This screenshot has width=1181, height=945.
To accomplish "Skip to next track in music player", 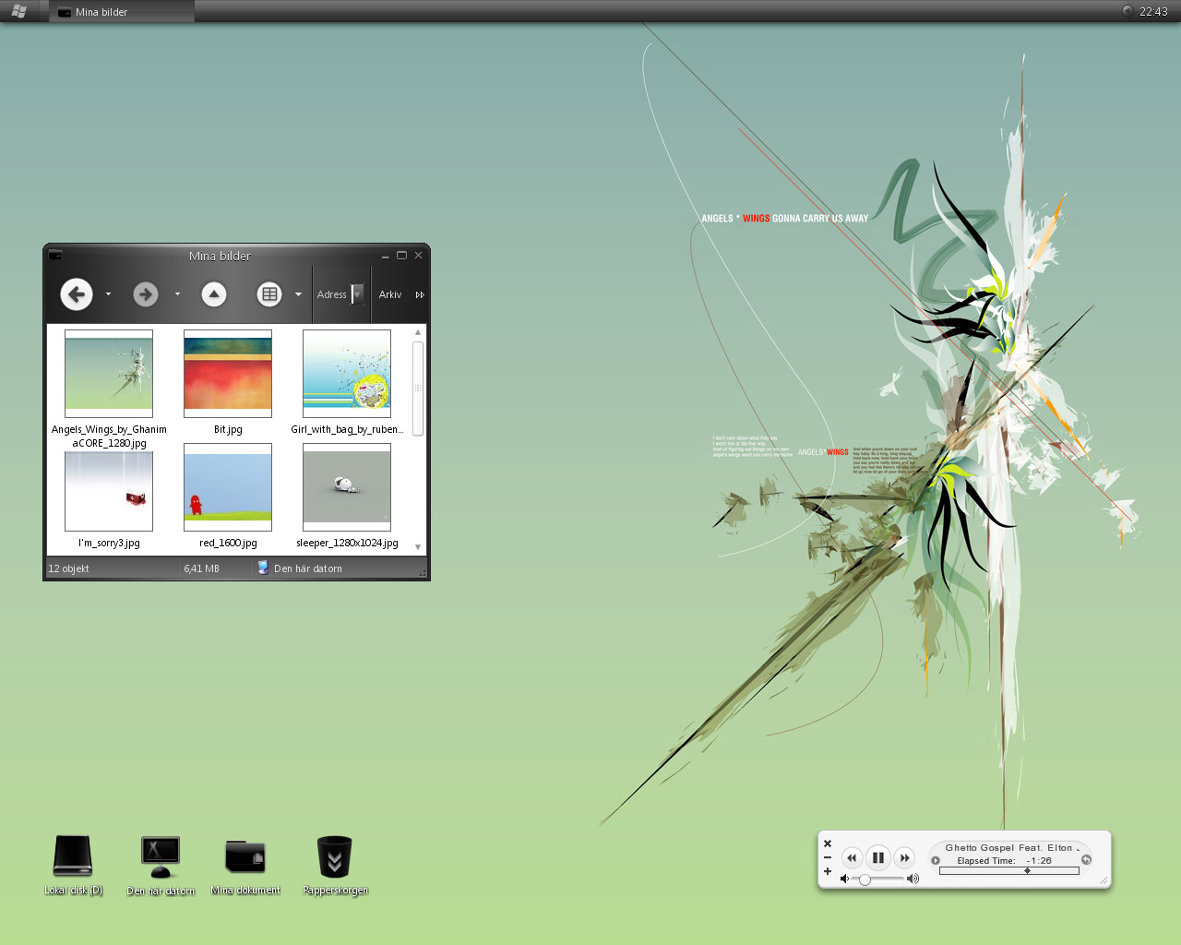I will pyautogui.click(x=905, y=857).
